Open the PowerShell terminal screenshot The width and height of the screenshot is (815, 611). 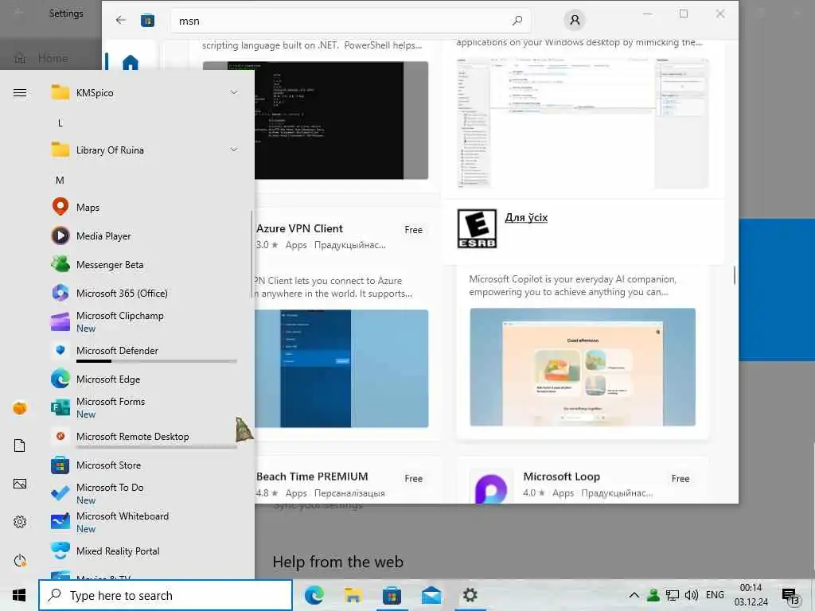coord(341,121)
